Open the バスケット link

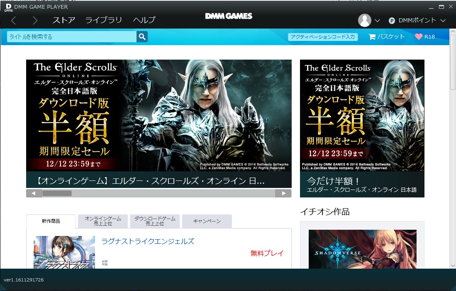[x=391, y=36]
